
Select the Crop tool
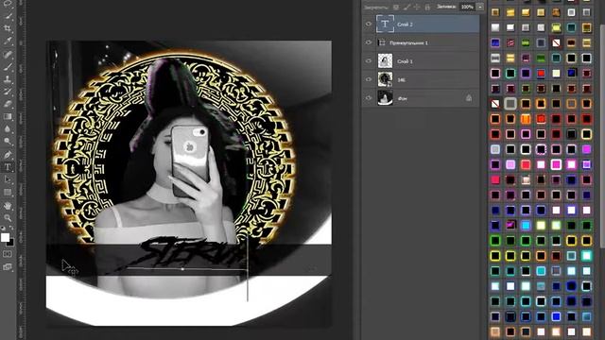8,28
